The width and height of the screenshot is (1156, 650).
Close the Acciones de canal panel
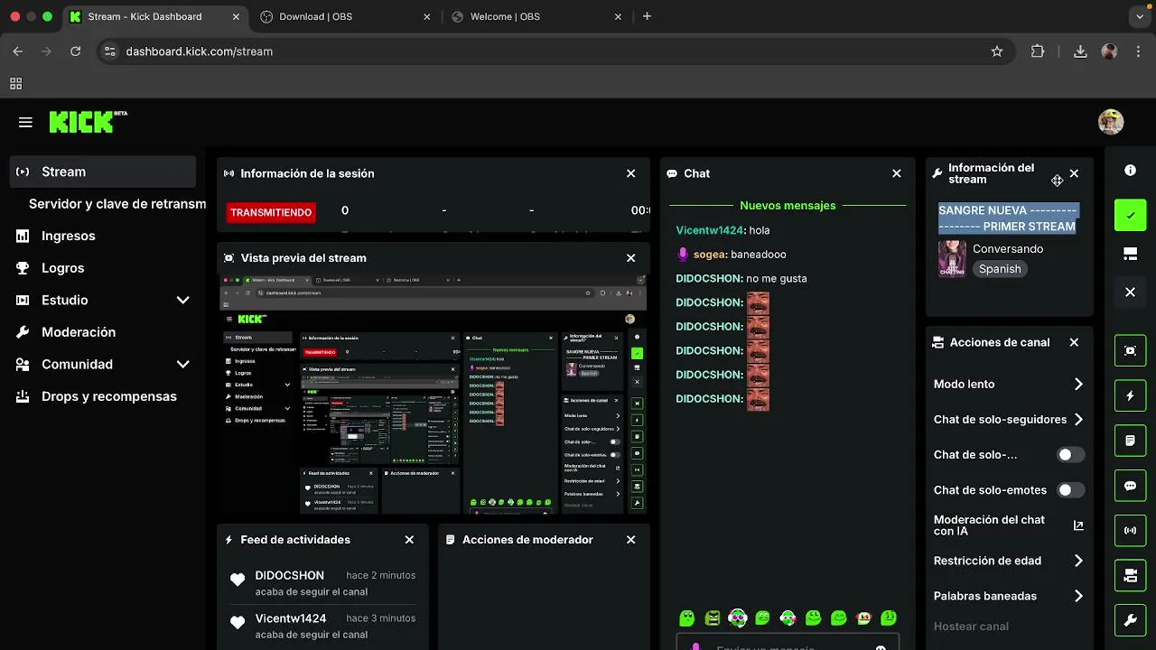coord(1074,342)
